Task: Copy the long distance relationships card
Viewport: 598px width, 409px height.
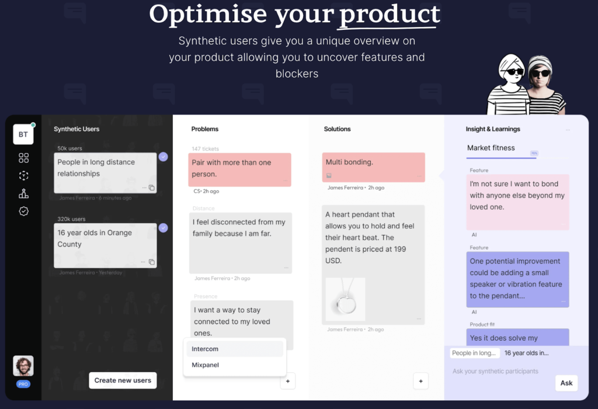Action: pyautogui.click(x=152, y=188)
